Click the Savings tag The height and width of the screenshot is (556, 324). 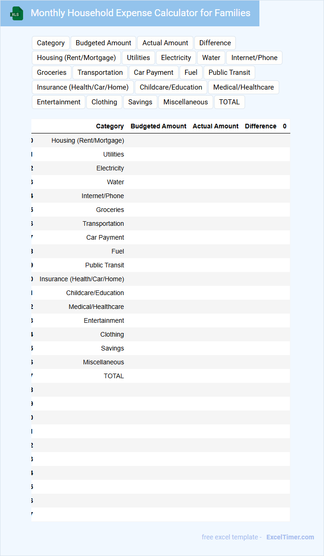coord(140,102)
